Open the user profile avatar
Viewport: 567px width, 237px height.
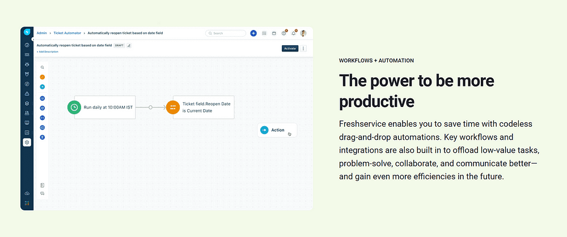303,33
